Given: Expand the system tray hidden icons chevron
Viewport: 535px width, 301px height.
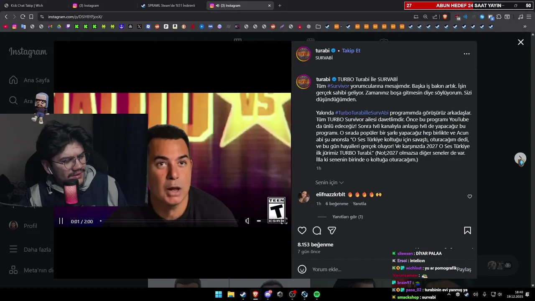Looking at the screenshot, I should coord(449,294).
